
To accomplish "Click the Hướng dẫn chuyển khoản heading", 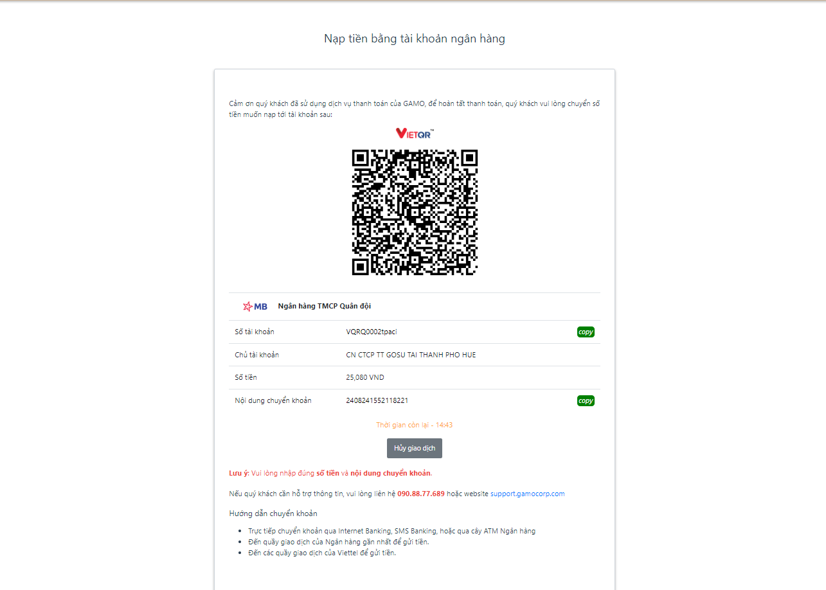I will click(x=273, y=514).
